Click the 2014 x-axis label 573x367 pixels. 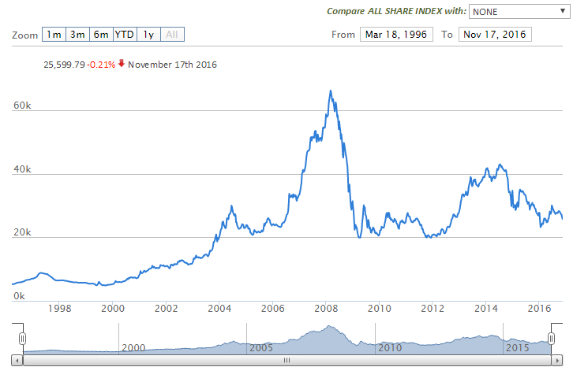pyautogui.click(x=486, y=309)
